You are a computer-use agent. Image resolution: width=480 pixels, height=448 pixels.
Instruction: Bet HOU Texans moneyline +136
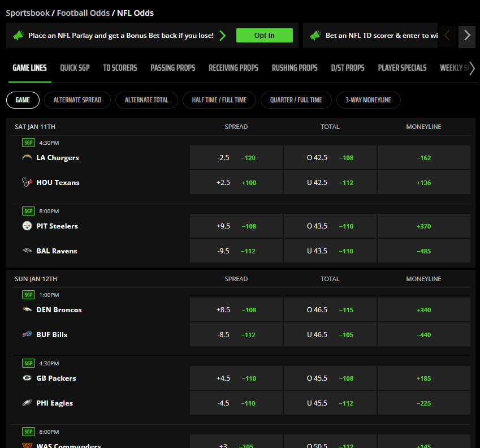(x=424, y=183)
